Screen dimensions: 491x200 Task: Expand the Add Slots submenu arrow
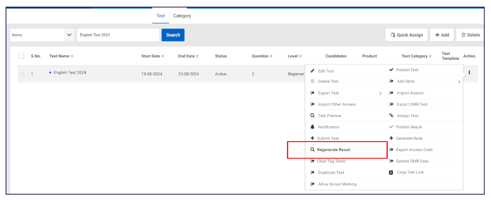tap(459, 82)
